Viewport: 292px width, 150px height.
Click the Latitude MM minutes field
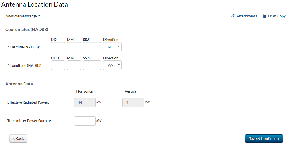[74, 47]
